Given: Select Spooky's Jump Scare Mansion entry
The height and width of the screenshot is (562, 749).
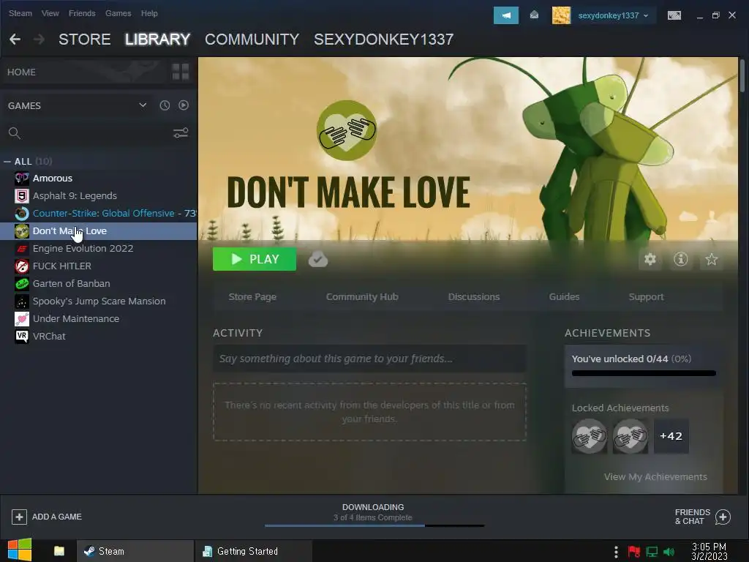Looking at the screenshot, I should [99, 301].
